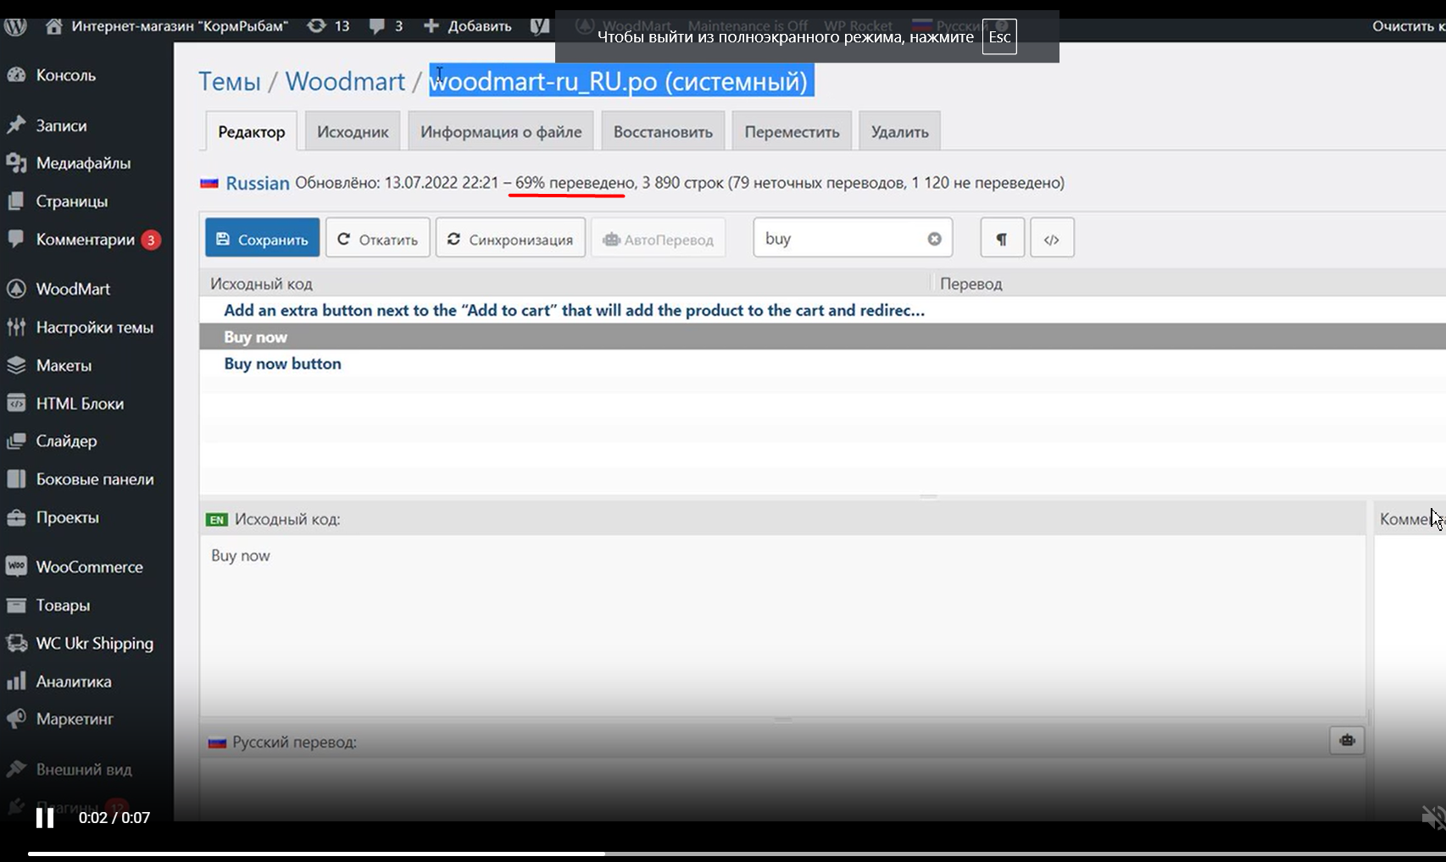
Task: Open Макеты in the sidebar
Action: click(x=64, y=366)
